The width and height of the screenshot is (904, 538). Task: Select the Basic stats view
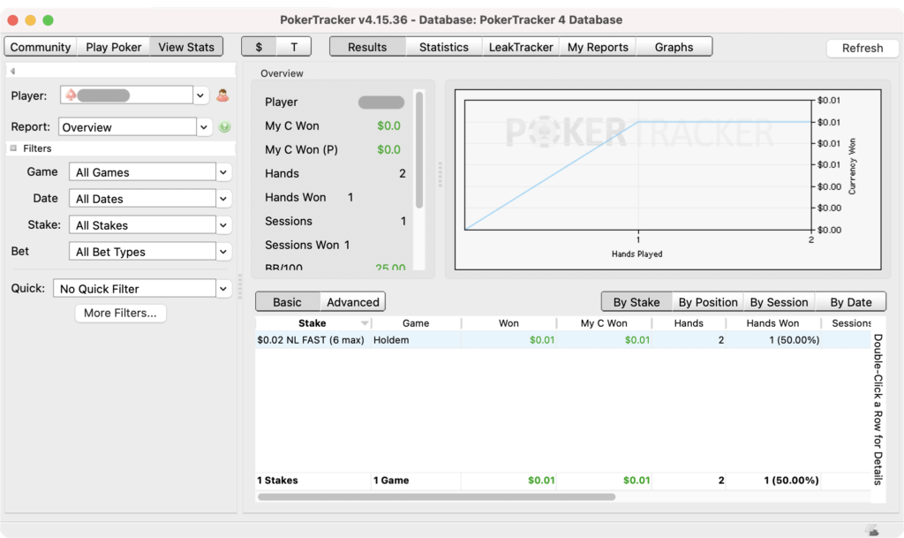pos(287,301)
